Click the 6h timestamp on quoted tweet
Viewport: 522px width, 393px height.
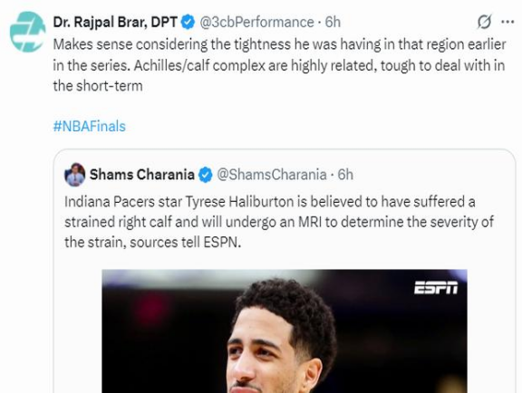click(345, 175)
